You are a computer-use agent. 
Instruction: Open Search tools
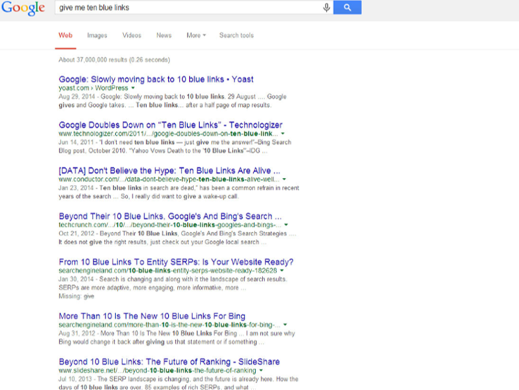[x=236, y=35]
